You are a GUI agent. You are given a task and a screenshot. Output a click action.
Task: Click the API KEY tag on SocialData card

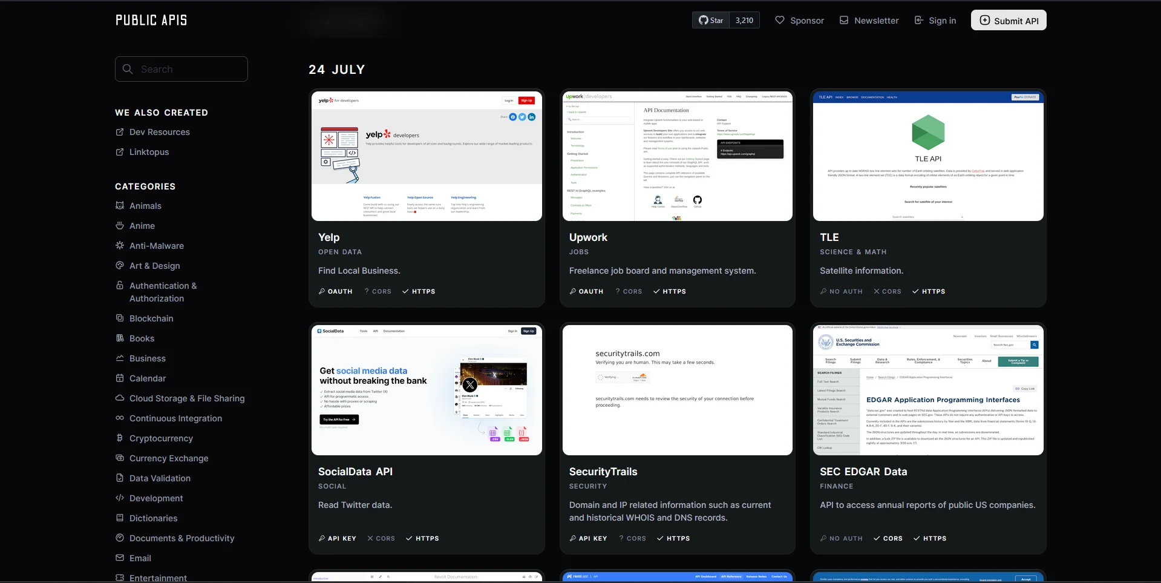tap(337, 538)
